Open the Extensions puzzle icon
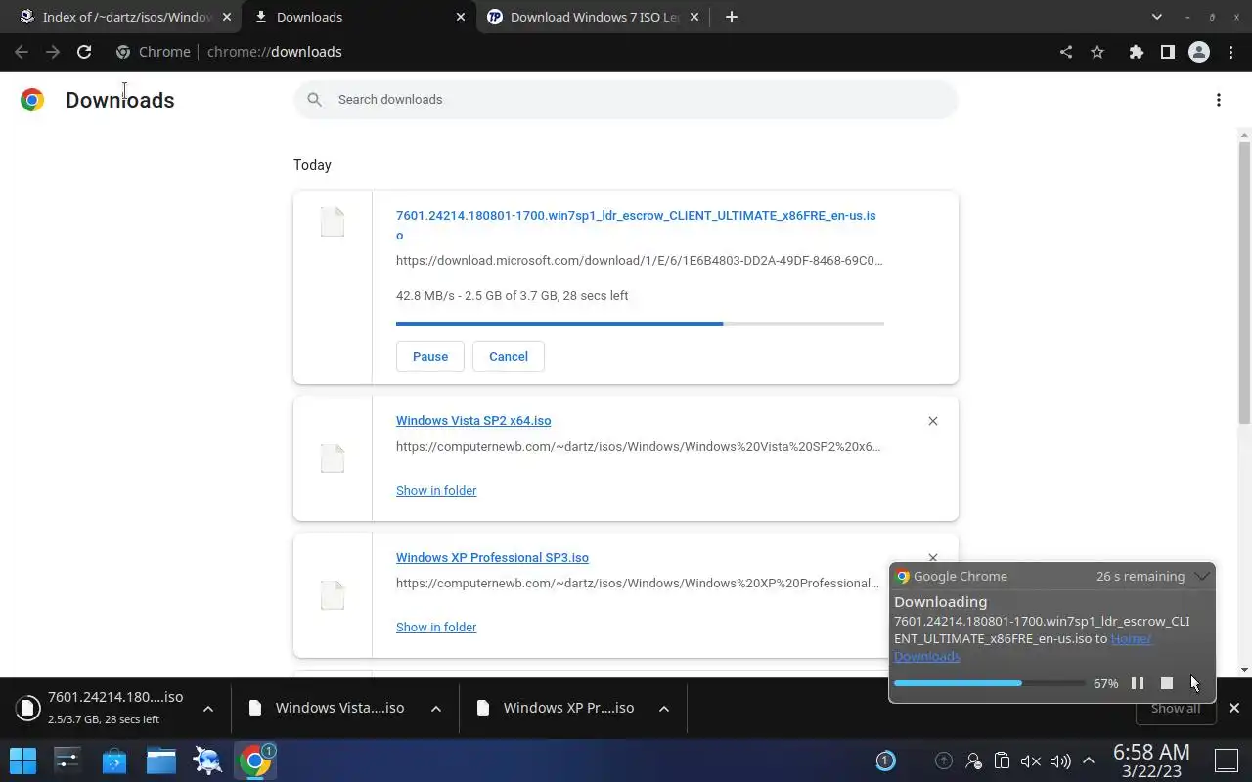 click(1136, 52)
